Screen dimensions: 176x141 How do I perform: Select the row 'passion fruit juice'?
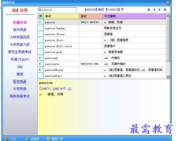102,46
